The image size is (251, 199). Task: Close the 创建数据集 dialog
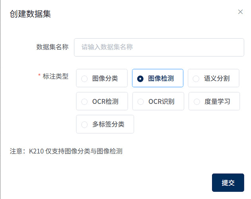coord(240,12)
